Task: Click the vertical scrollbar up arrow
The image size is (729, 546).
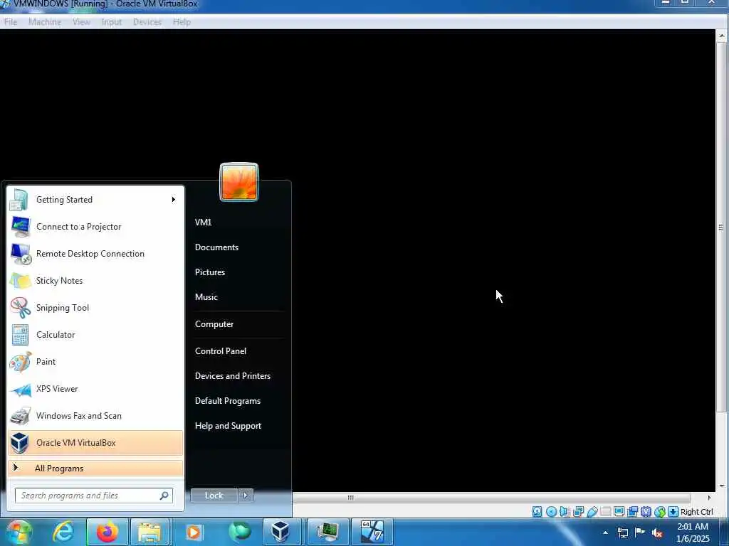Action: point(722,36)
